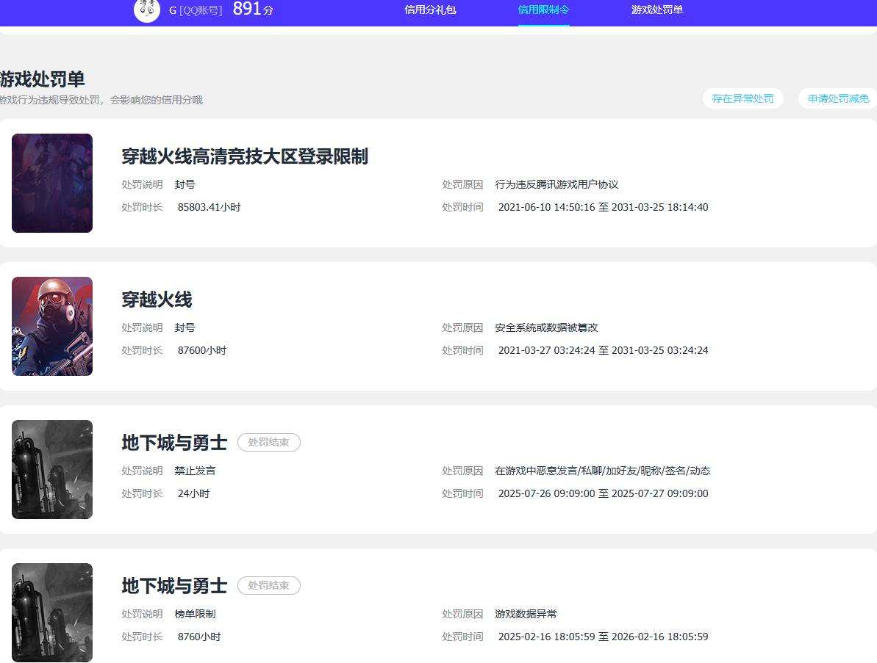Switch to the 信用限制令 tab
Image resolution: width=877 pixels, height=663 pixels.
coord(543,10)
